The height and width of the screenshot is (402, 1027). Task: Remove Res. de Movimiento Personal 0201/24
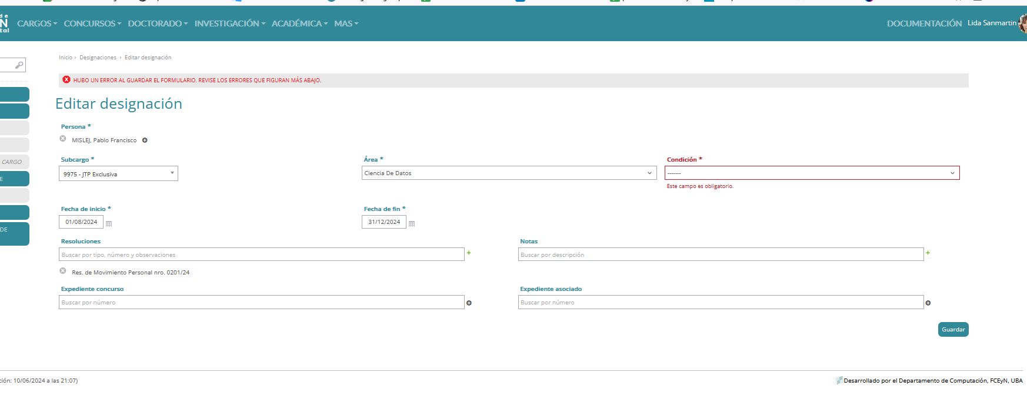(63, 271)
